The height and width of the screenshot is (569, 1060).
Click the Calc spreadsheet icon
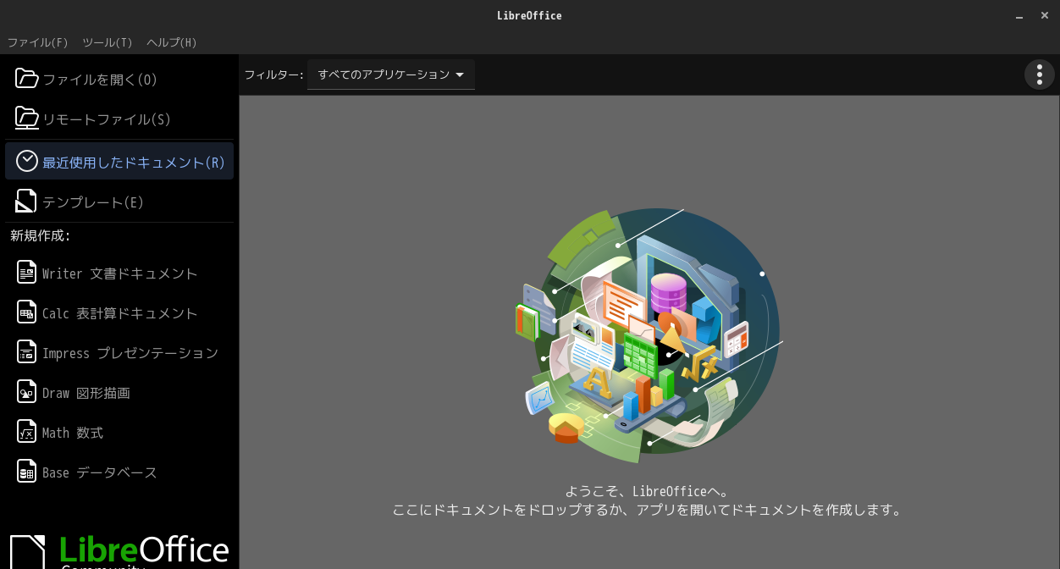27,312
